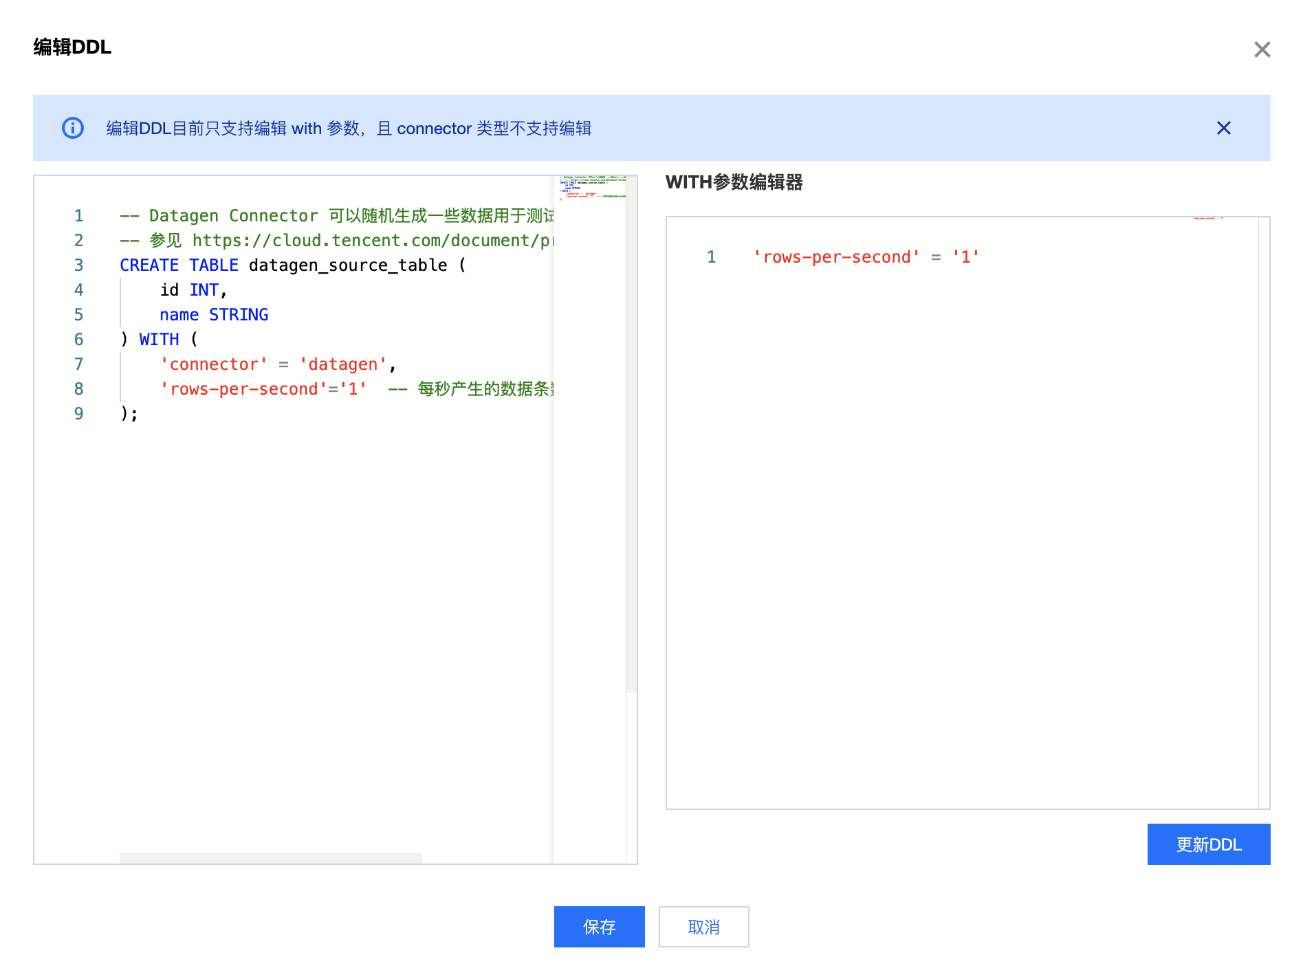Click the 'id INT,' line
The image size is (1303, 977).
point(193,290)
